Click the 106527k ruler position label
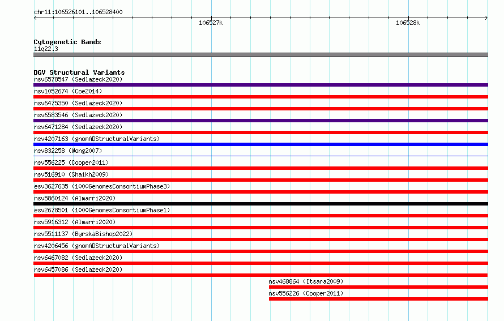Image resolution: width=504 pixels, height=321 pixels. pos(211,23)
